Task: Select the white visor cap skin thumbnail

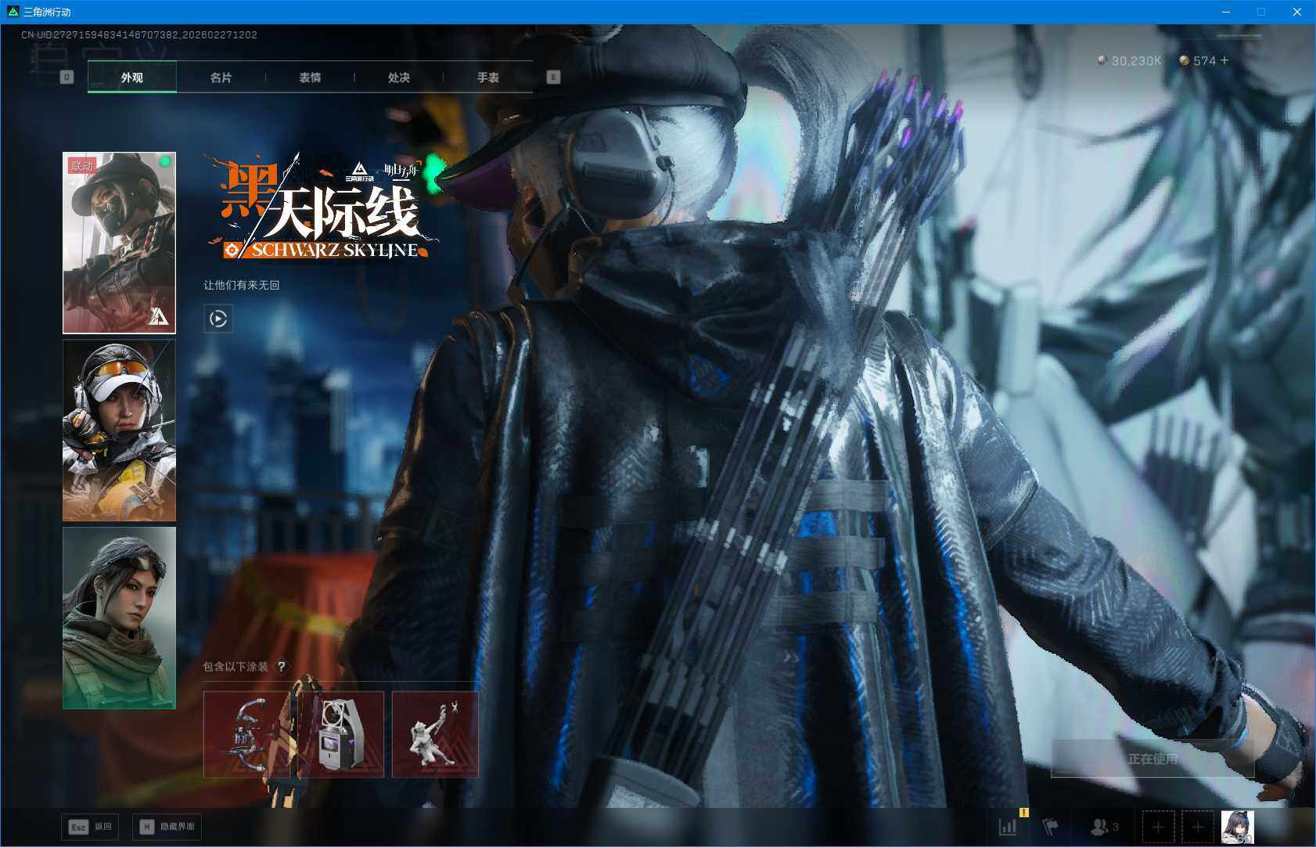Action: tap(119, 431)
